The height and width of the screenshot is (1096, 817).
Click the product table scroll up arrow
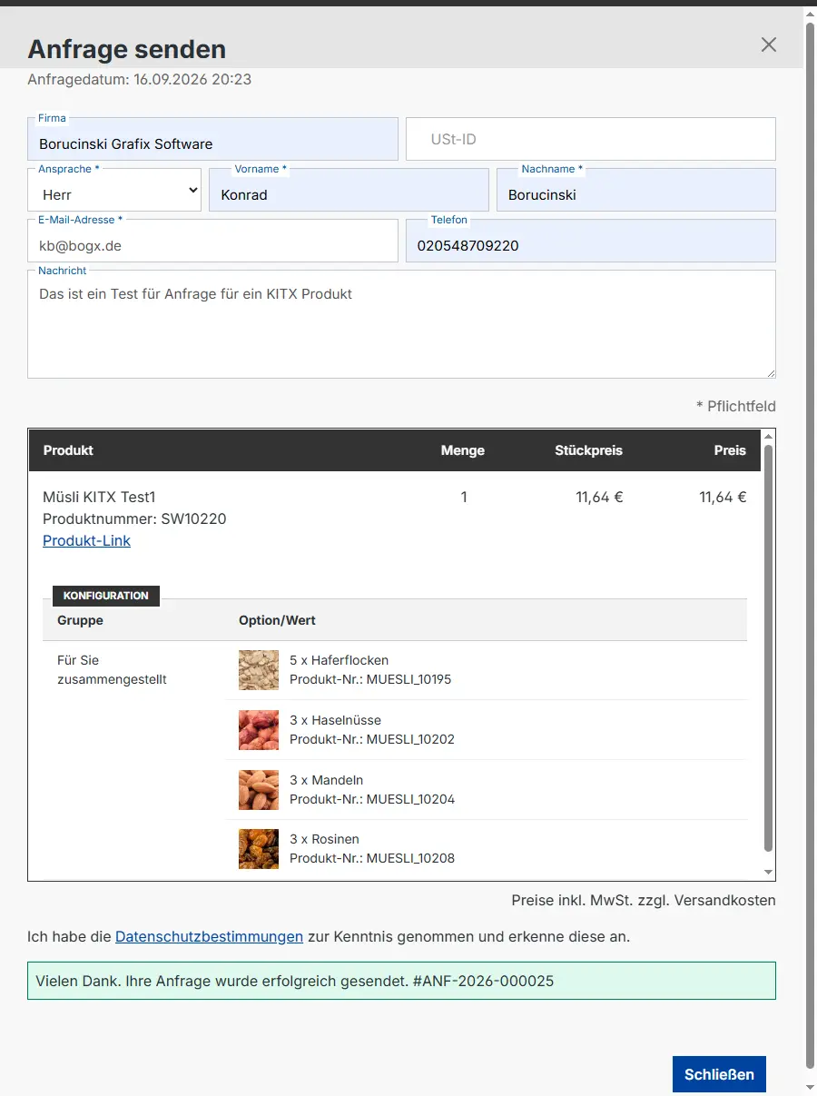pyautogui.click(x=769, y=437)
